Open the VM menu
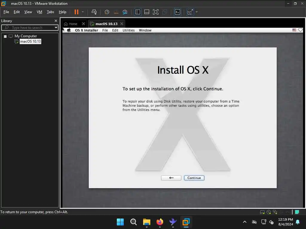Viewport: 306px width, 229px height. point(39,12)
